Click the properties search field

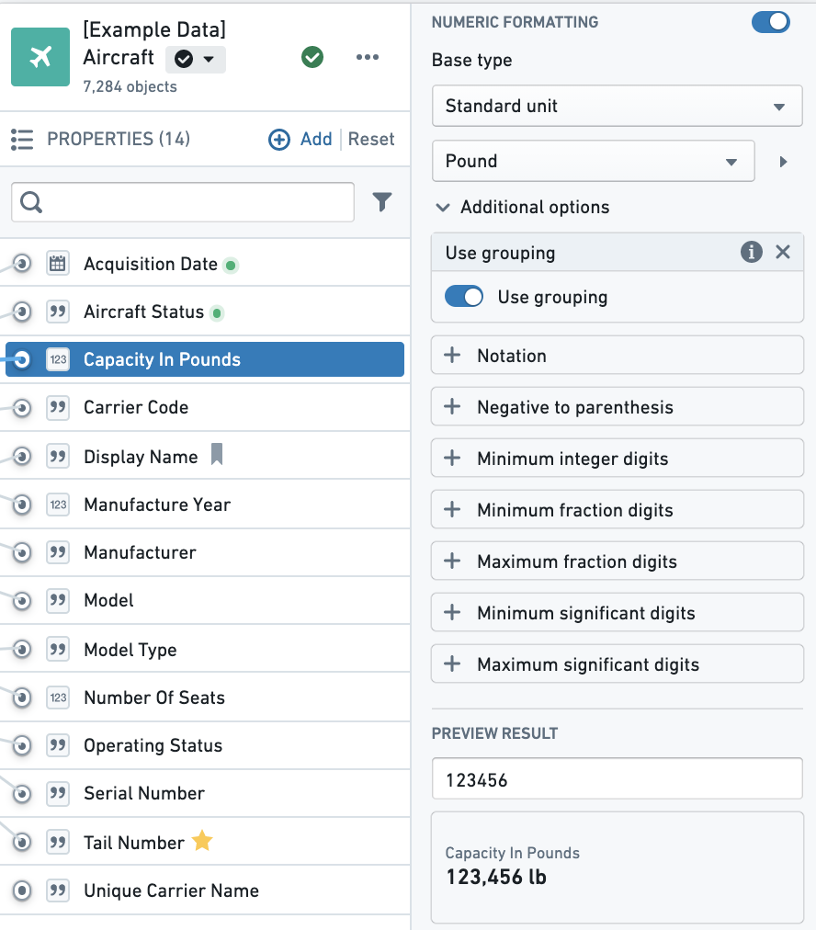point(183,202)
